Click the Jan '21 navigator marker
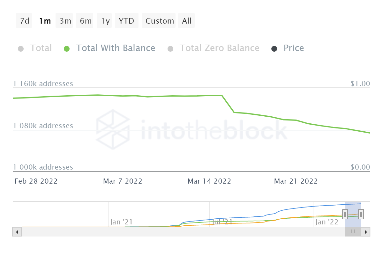Viewport: 383px width, 255px height. click(121, 222)
